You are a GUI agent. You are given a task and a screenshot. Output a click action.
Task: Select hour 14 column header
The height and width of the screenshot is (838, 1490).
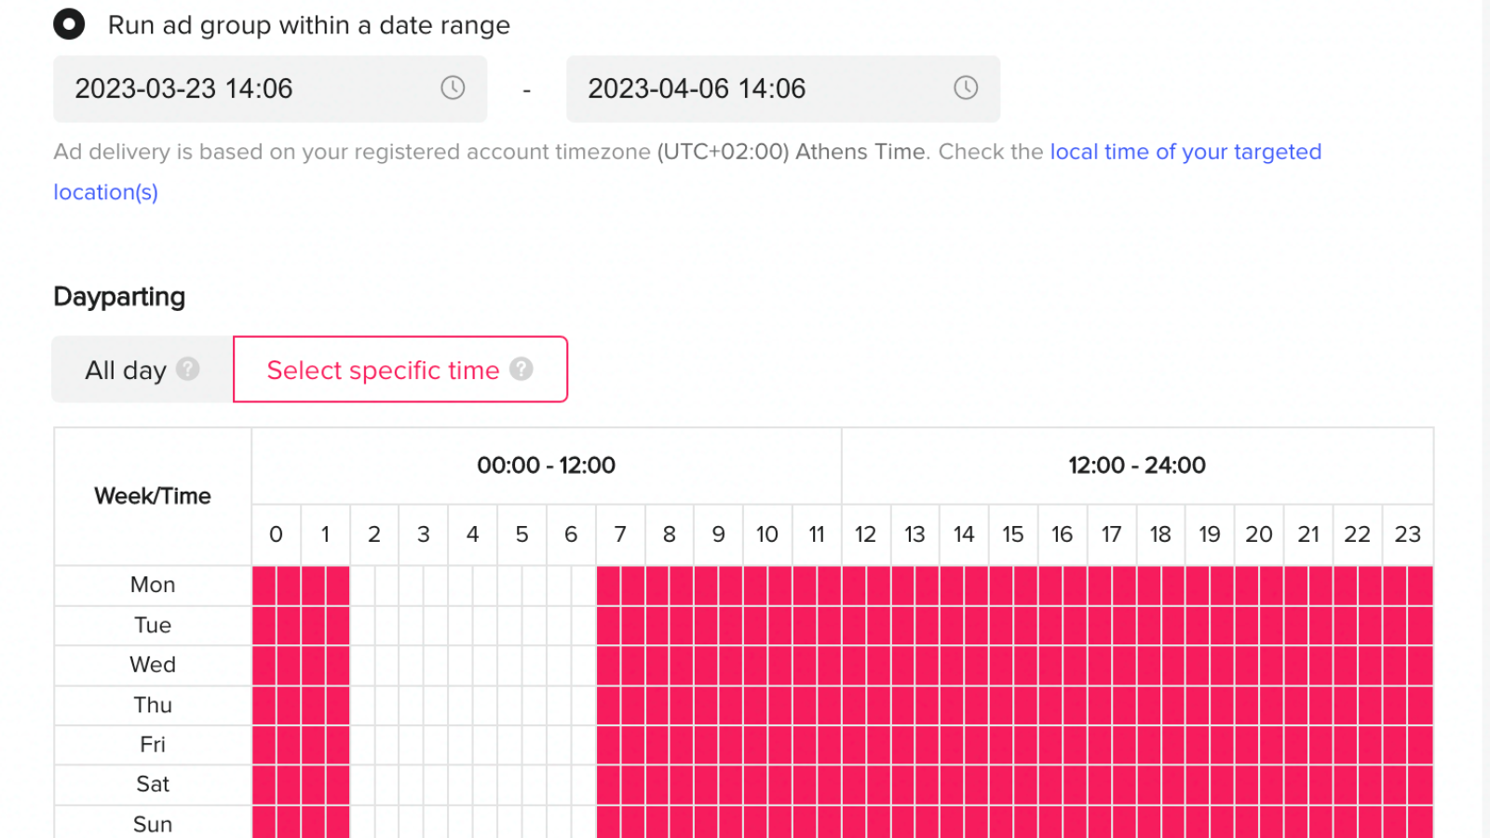tap(964, 534)
